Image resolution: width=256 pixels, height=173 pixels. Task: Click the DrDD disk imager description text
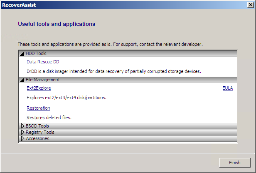tap(114, 71)
